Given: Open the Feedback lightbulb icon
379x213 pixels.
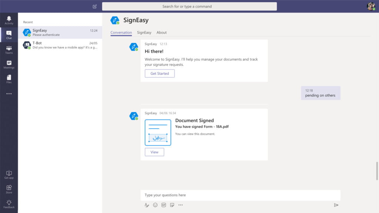Looking at the screenshot, I should [9, 204].
